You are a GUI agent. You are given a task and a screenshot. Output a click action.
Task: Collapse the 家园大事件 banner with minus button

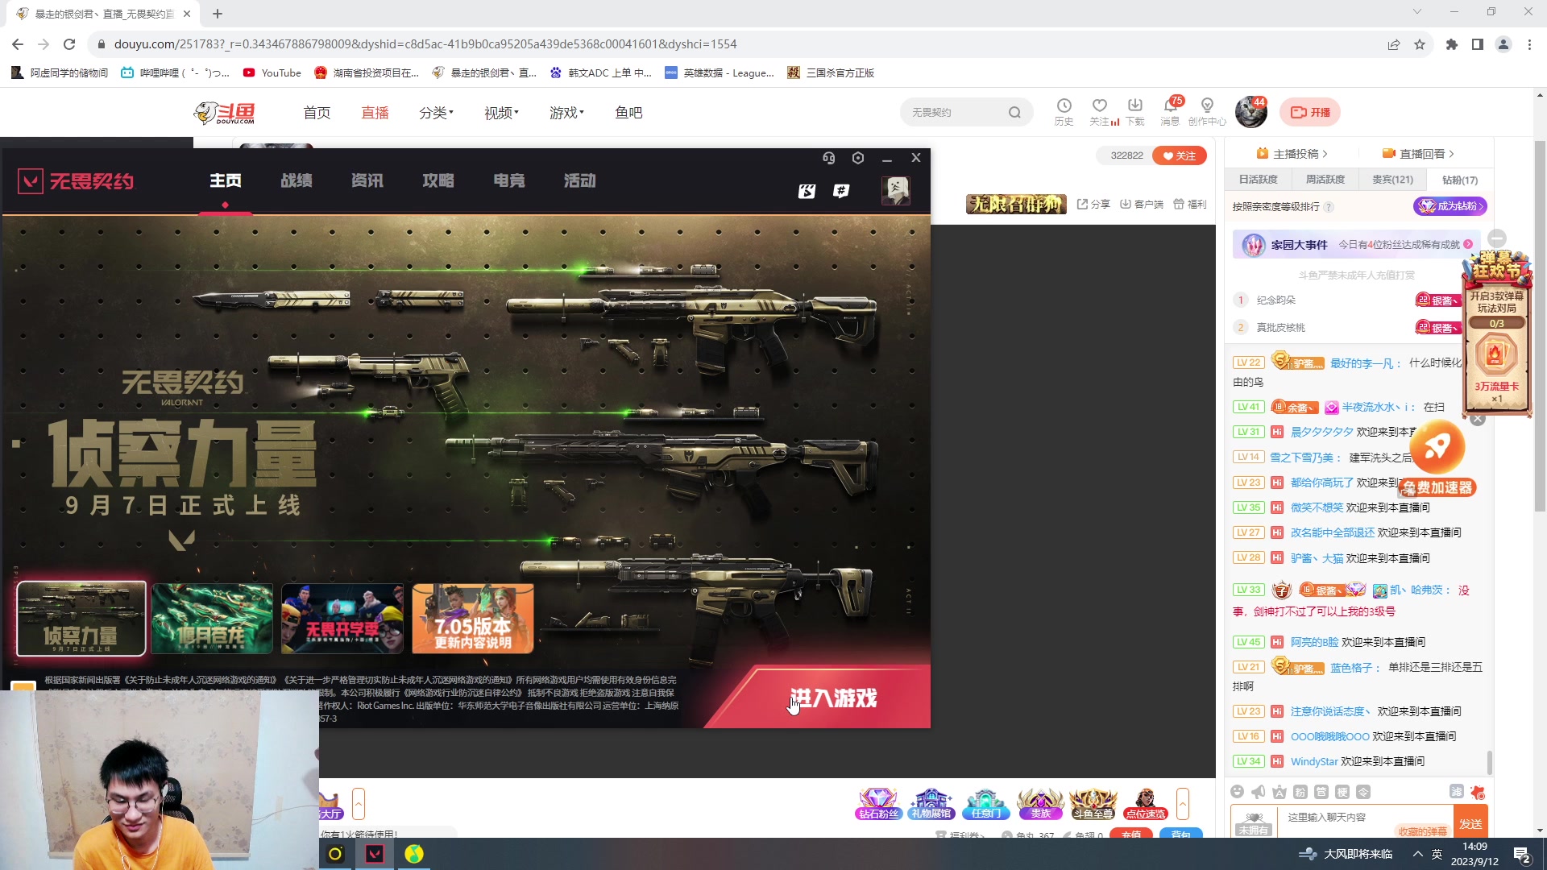coord(1497,238)
